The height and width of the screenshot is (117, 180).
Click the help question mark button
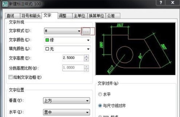coord(161,3)
